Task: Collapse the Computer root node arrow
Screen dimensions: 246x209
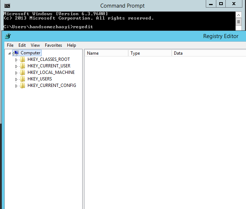Action: click(x=9, y=53)
